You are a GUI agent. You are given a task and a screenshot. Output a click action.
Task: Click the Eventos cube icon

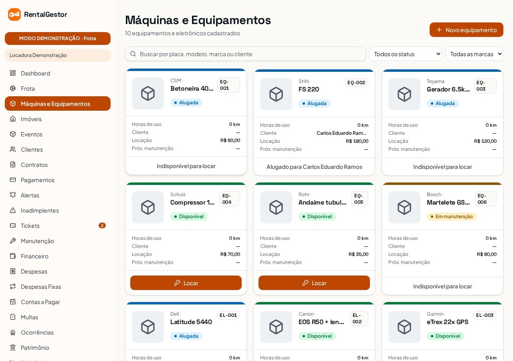(13, 134)
